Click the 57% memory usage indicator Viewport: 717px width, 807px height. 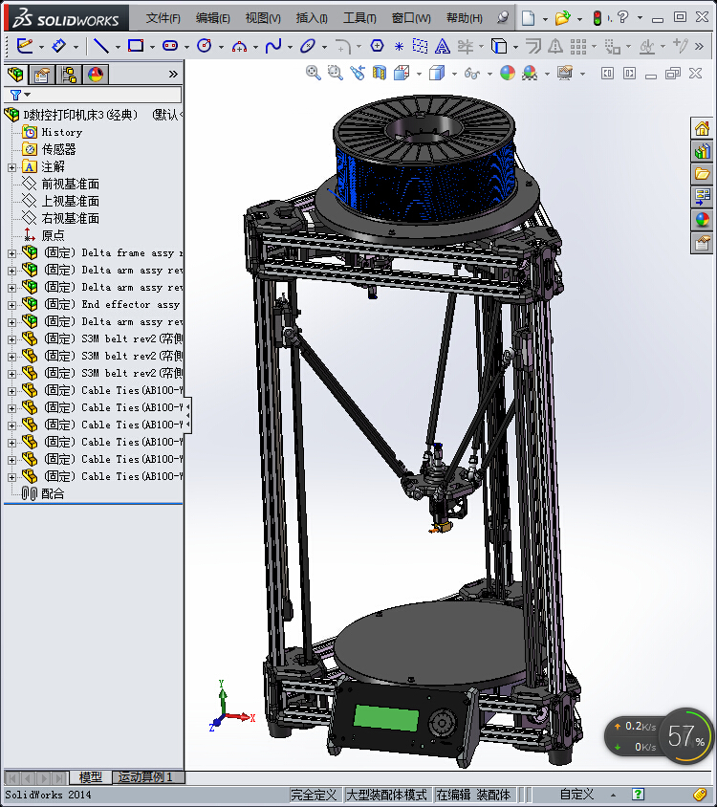[686, 736]
